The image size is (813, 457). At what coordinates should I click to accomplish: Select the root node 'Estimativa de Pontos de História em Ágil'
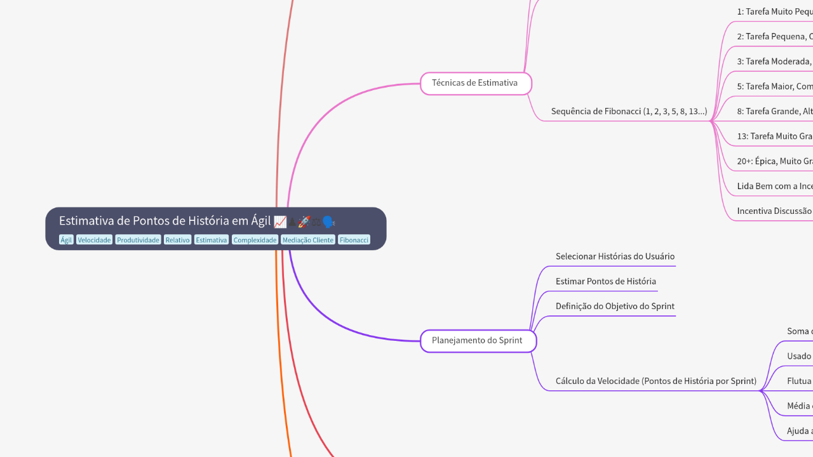tap(216, 228)
